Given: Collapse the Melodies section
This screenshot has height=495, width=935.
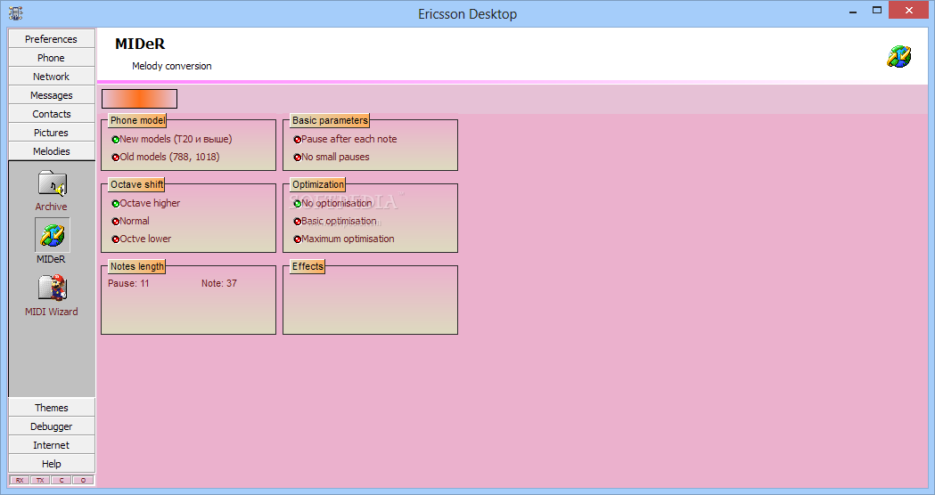Looking at the screenshot, I should point(52,151).
